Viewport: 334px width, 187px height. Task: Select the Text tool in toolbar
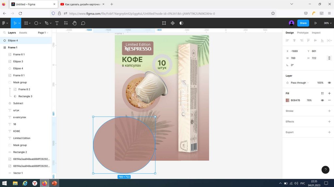[x=57, y=23]
